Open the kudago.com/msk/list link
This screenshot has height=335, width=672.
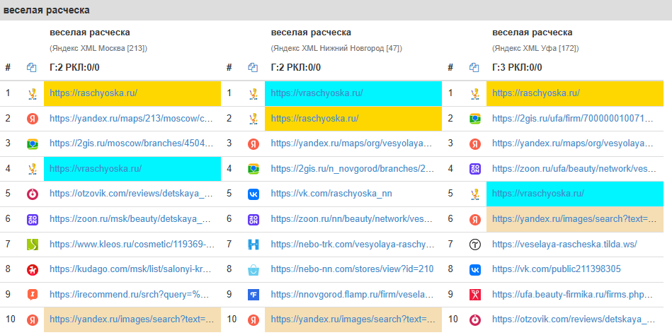point(131,269)
